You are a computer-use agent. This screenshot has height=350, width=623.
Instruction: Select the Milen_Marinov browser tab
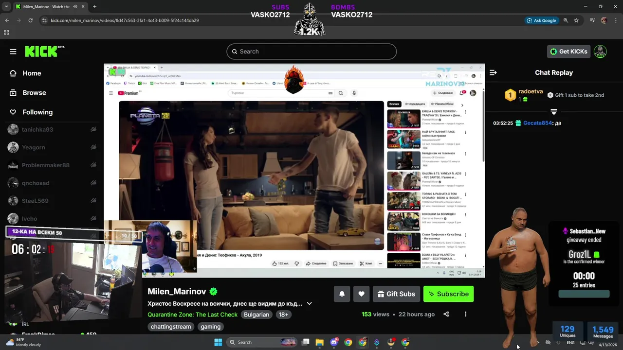(x=50, y=7)
